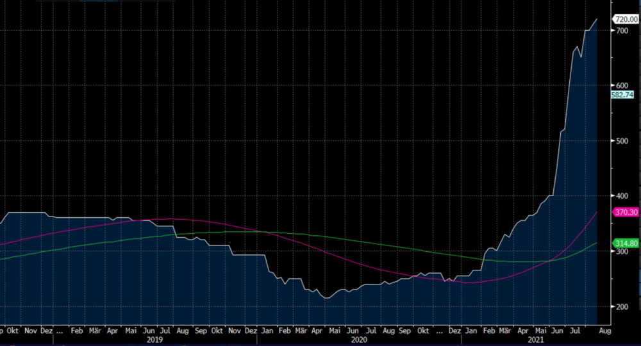Click the 700 tick on price axis
This screenshot has width=641, height=346.
tap(622, 30)
